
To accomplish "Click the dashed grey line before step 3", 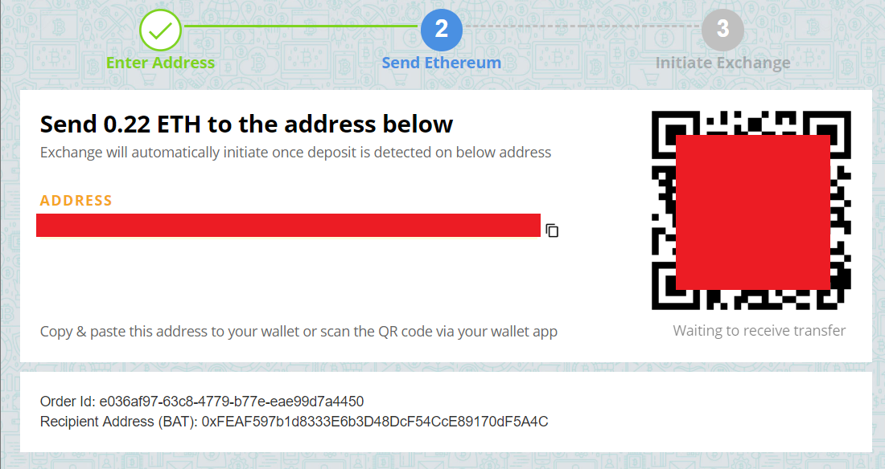I will tap(582, 27).
